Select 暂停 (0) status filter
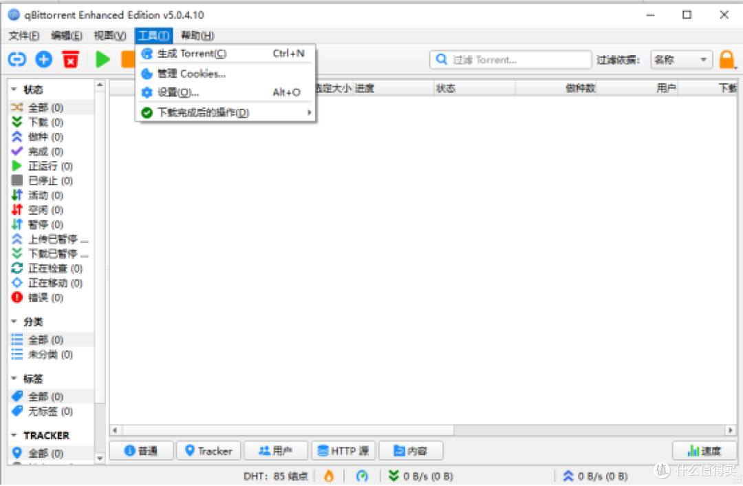The width and height of the screenshot is (743, 486). [51, 224]
